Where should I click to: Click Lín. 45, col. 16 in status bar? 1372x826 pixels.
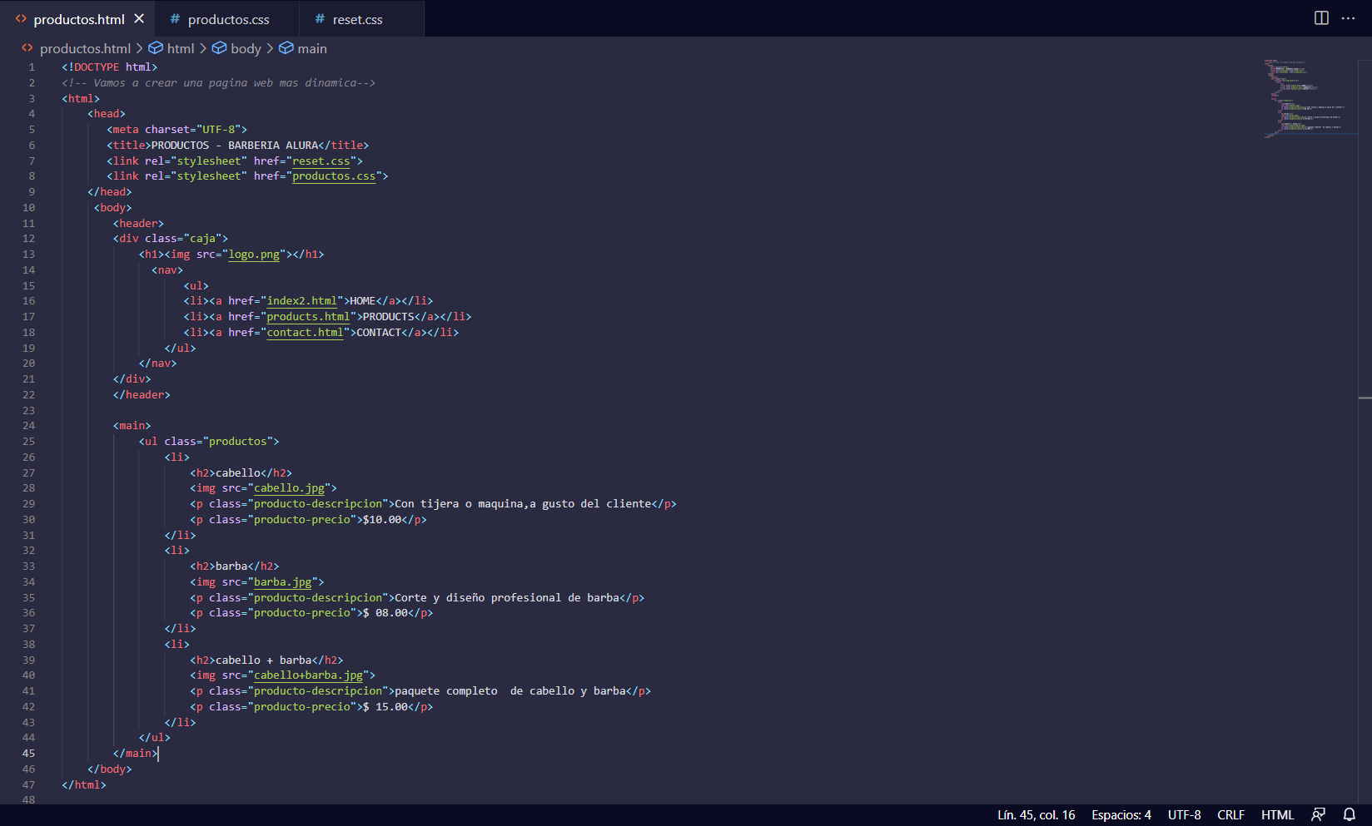pos(1036,815)
